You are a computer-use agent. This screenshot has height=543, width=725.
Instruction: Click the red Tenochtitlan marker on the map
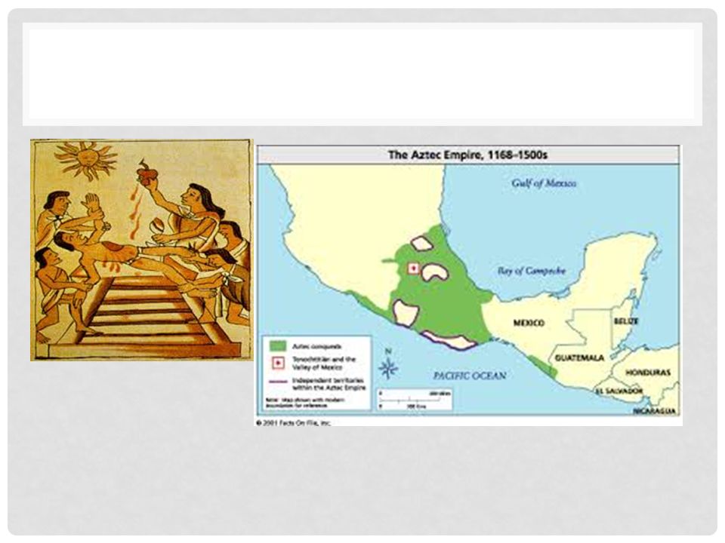click(413, 268)
